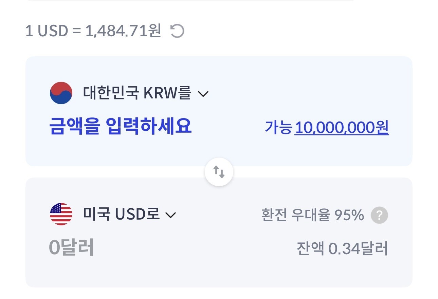The width and height of the screenshot is (438, 299).
Task: Tap the 1 USD = 1,484.71원 rate text
Action: coord(93,32)
